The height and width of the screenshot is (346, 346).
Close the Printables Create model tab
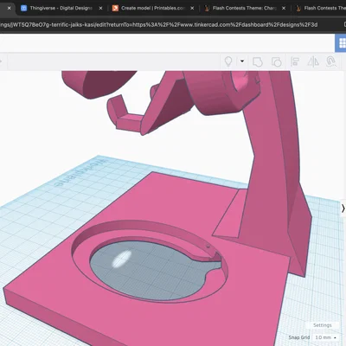click(192, 8)
